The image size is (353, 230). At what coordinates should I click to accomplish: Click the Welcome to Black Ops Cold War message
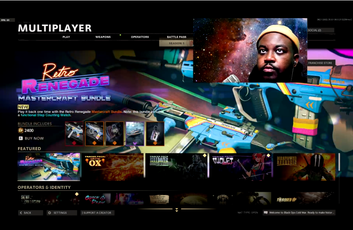point(302,212)
